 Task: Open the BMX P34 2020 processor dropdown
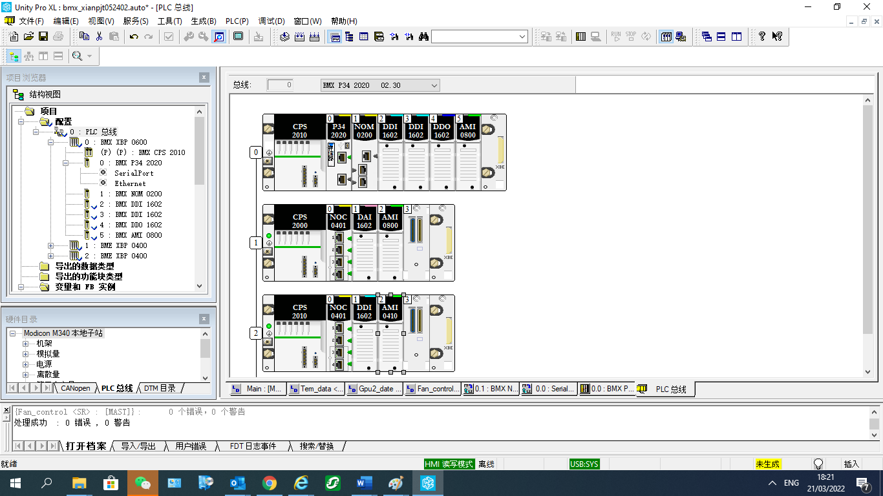(434, 85)
